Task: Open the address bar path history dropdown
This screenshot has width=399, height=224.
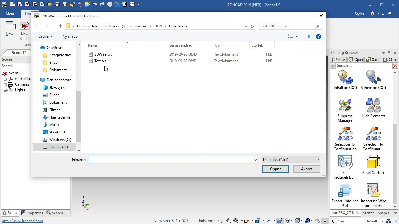Action: click(x=246, y=26)
